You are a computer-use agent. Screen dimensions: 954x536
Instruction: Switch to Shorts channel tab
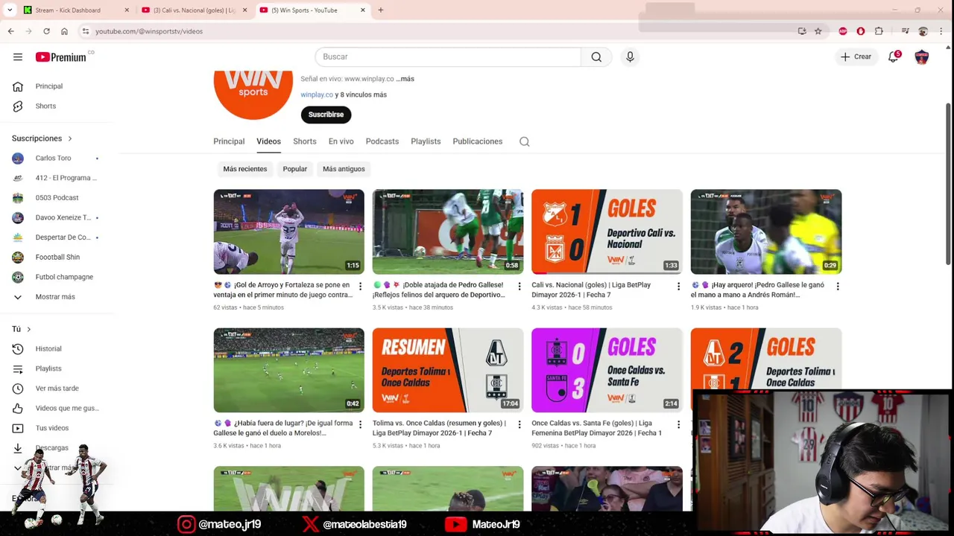coord(304,141)
